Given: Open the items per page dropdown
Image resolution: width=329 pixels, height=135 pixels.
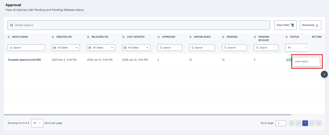Looking at the screenshot, I should coord(37,123).
